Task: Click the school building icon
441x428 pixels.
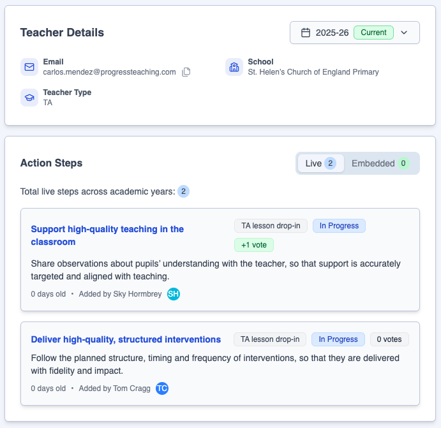Action: pyautogui.click(x=234, y=67)
